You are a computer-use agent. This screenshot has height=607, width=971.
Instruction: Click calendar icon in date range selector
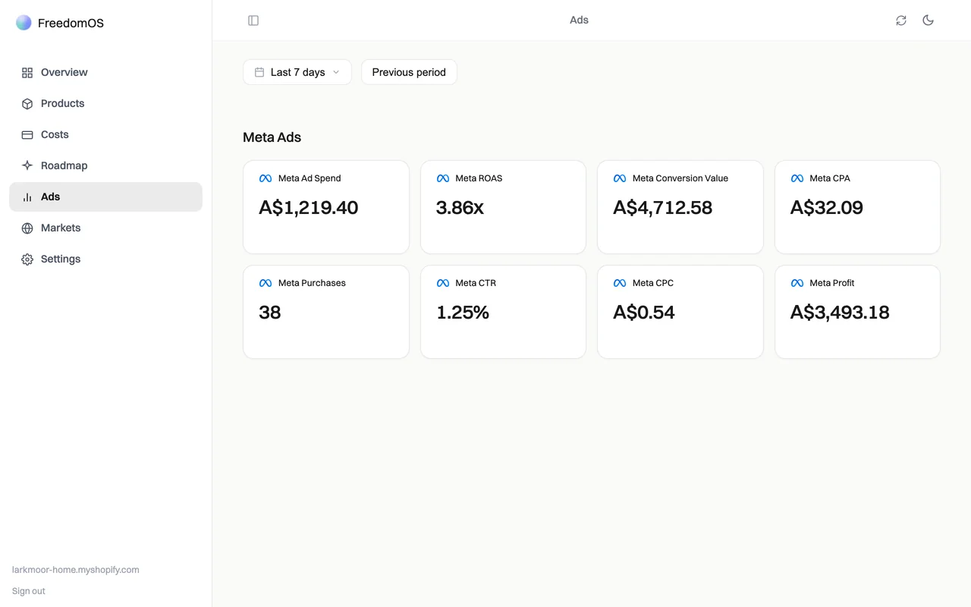[259, 72]
